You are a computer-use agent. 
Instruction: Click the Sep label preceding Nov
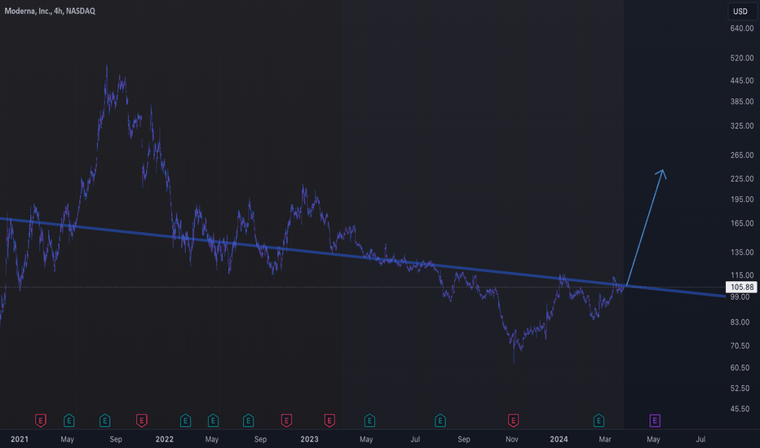click(x=464, y=439)
